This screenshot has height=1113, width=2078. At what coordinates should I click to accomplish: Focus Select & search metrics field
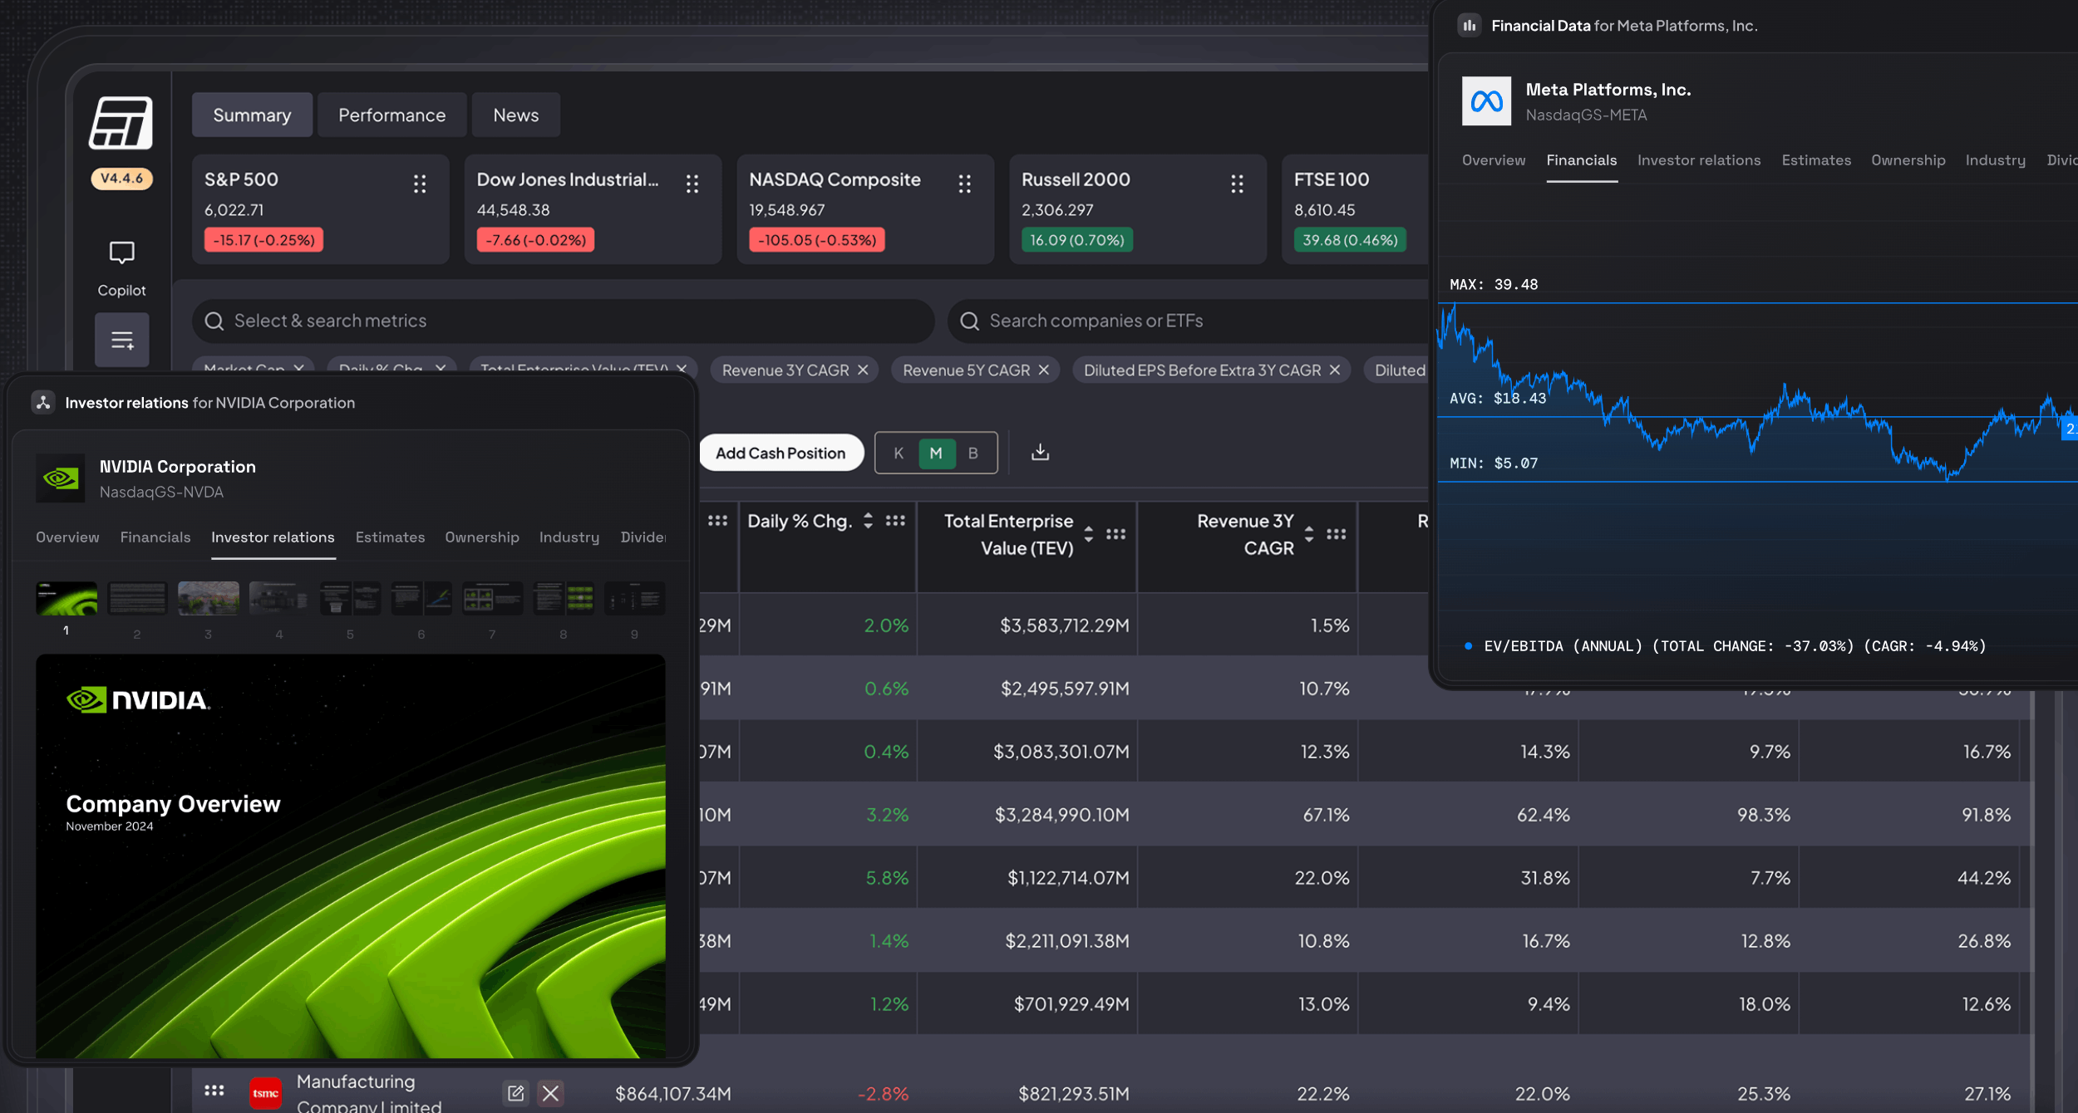click(563, 321)
